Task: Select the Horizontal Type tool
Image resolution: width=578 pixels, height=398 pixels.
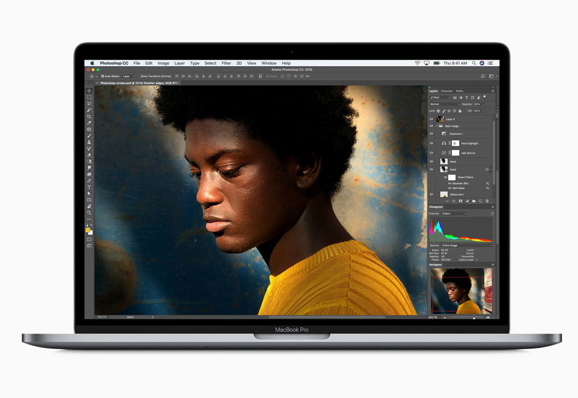Action: click(89, 187)
